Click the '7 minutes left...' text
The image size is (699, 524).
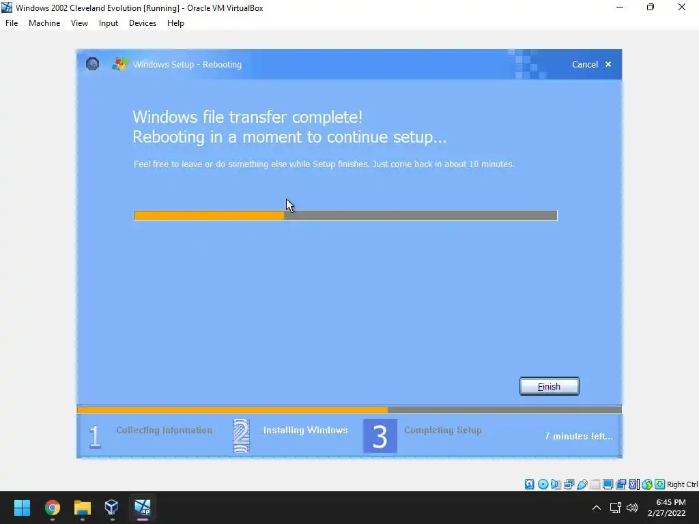tap(579, 436)
